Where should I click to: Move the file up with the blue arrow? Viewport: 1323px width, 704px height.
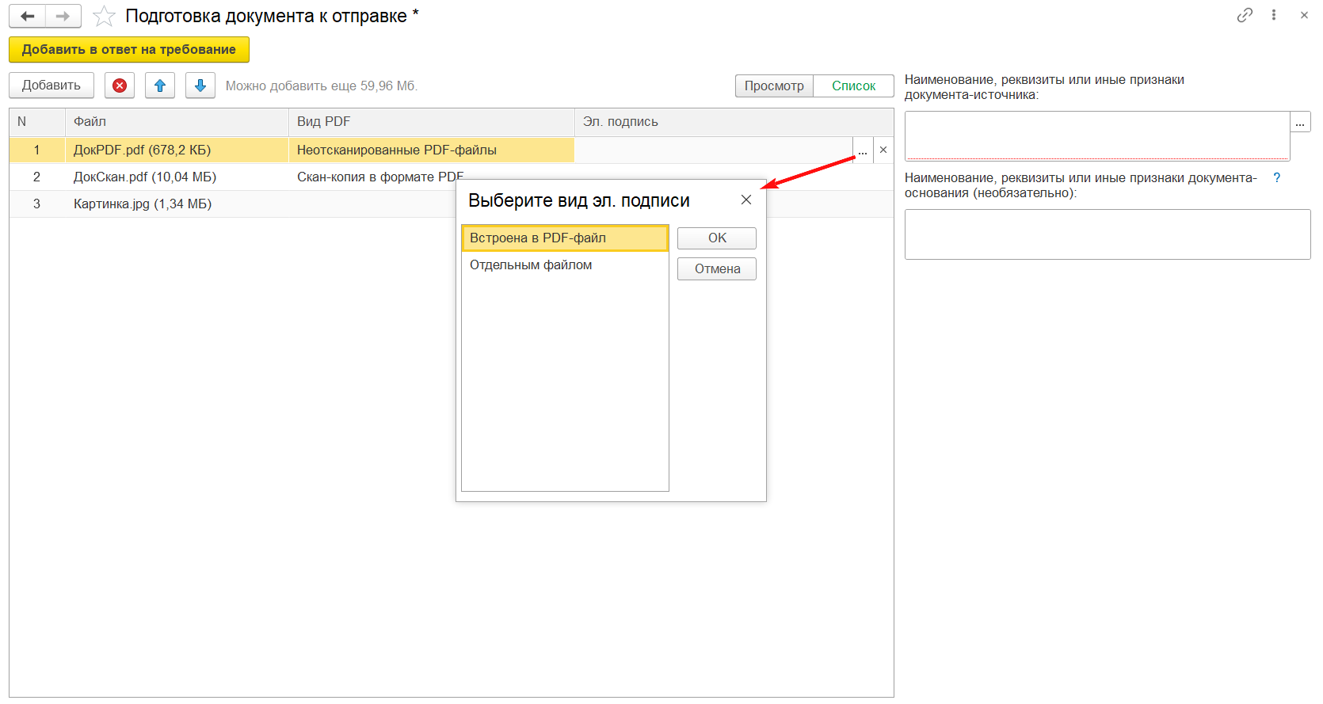point(160,86)
